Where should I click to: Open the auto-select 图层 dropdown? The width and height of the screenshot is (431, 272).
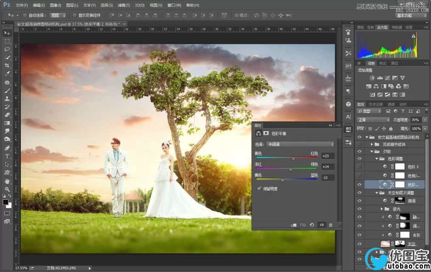pyautogui.click(x=58, y=15)
